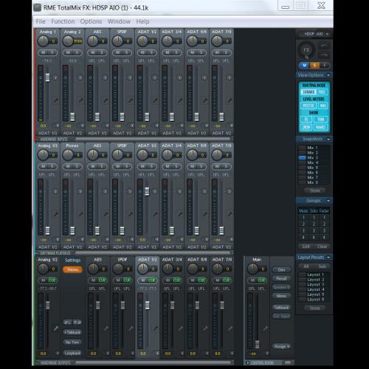Image resolution: width=369 pixels, height=369 pixels.
Task: Open the Options menu
Action: pos(91,21)
